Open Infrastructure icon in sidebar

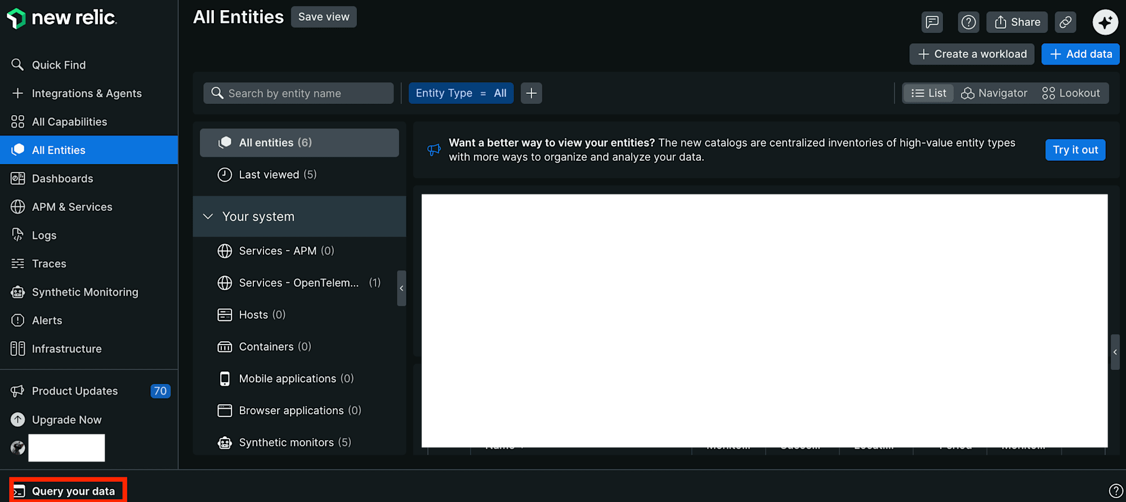click(17, 349)
